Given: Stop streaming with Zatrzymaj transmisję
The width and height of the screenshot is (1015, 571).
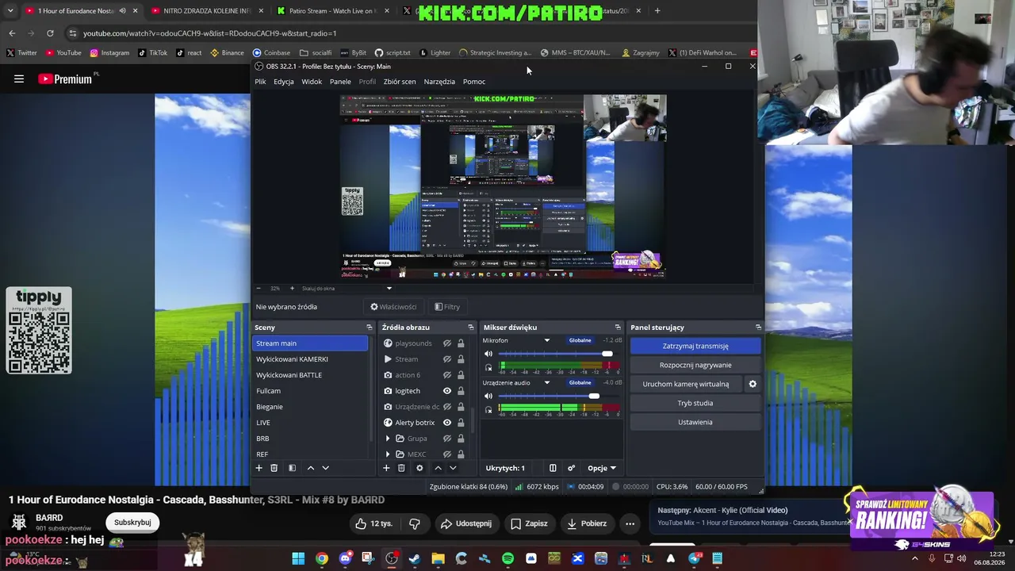Looking at the screenshot, I should click(695, 346).
